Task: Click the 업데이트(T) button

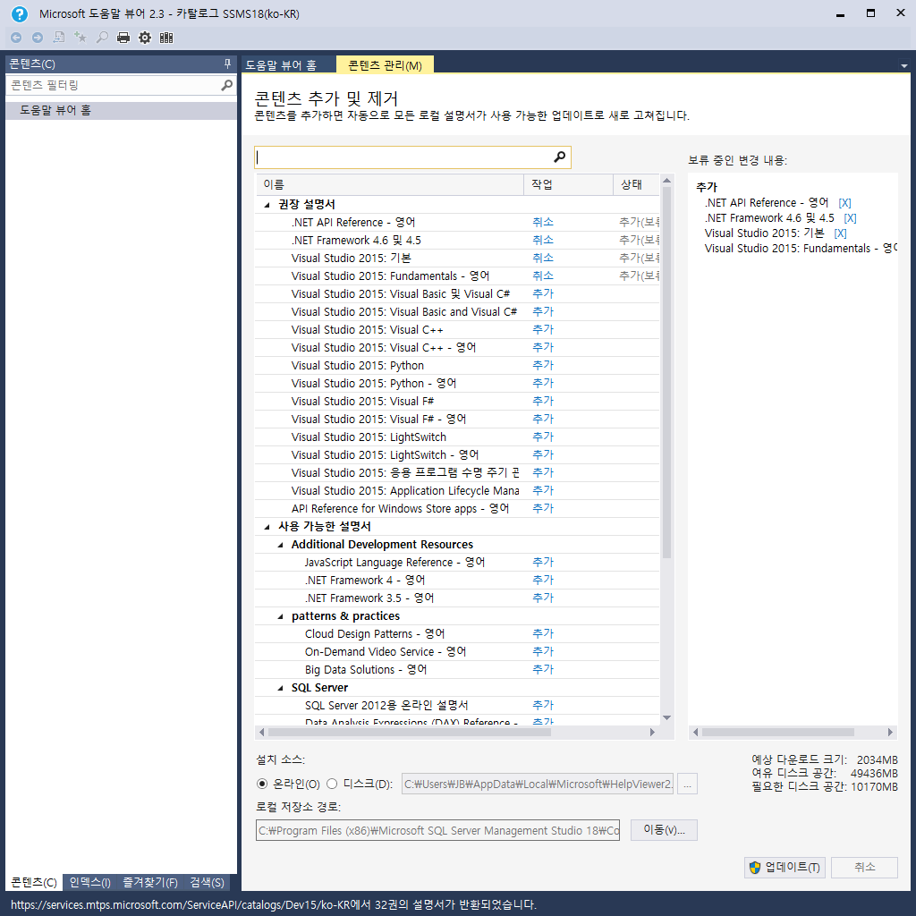Action: point(785,868)
